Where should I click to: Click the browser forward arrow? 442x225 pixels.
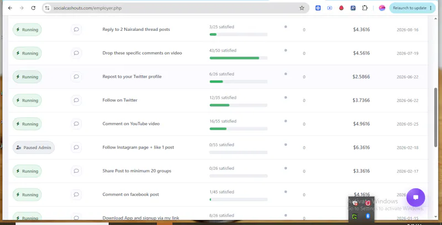pos(22,8)
